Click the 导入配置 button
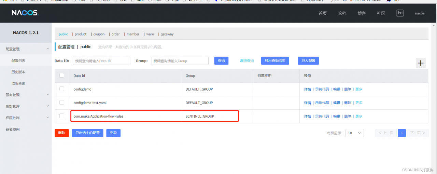Screen dimensions: 437x174 tap(308, 61)
